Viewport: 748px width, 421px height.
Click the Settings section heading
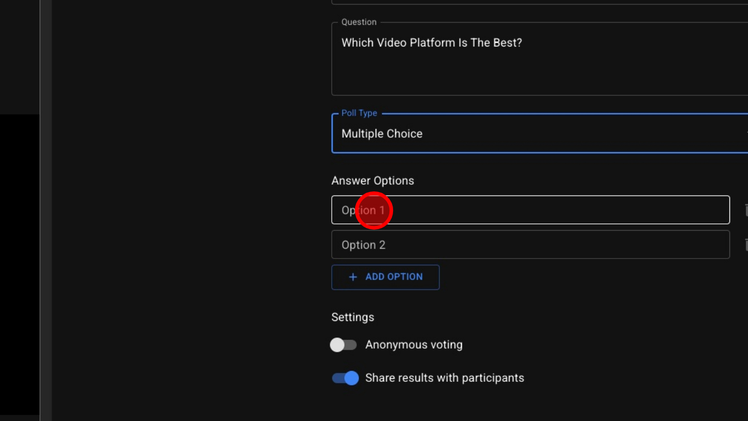[x=352, y=317]
